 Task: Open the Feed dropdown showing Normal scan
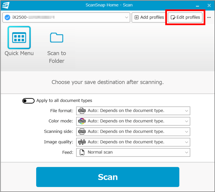point(133,152)
